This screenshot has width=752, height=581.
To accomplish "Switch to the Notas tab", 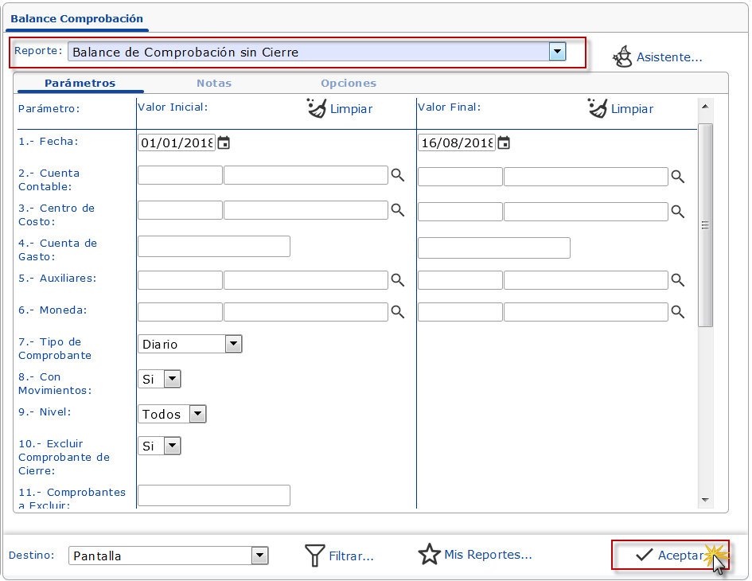I will pos(214,83).
